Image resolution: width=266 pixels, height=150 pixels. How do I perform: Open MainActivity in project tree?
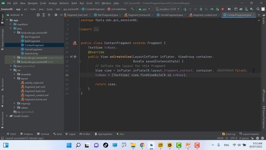coord(31,53)
